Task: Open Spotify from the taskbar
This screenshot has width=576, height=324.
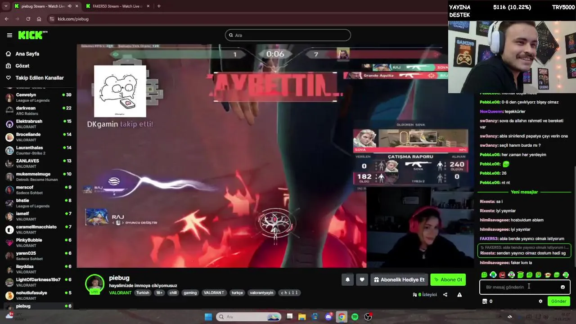Action: click(355, 317)
